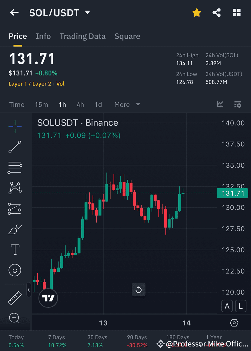Reset the chart view with refresh button
This screenshot has width=251, height=351.
click(x=139, y=290)
